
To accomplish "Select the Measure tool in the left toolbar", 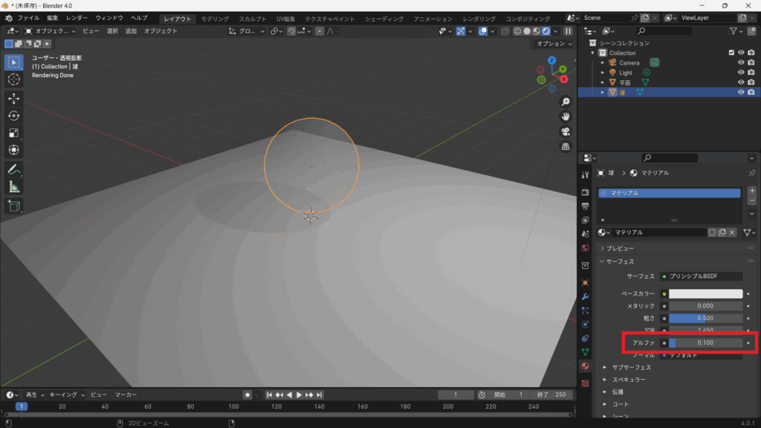I will click(13, 187).
